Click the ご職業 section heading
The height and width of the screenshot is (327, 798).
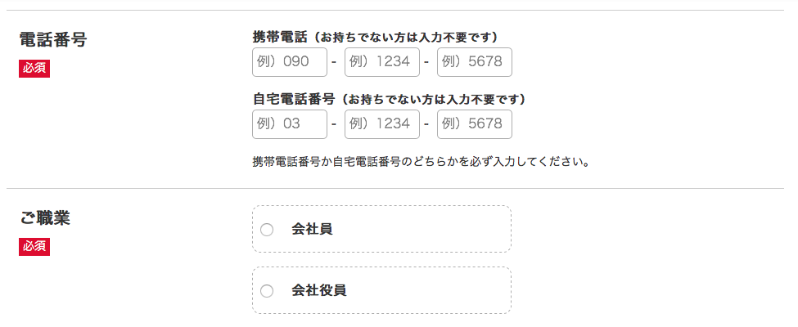(45, 218)
